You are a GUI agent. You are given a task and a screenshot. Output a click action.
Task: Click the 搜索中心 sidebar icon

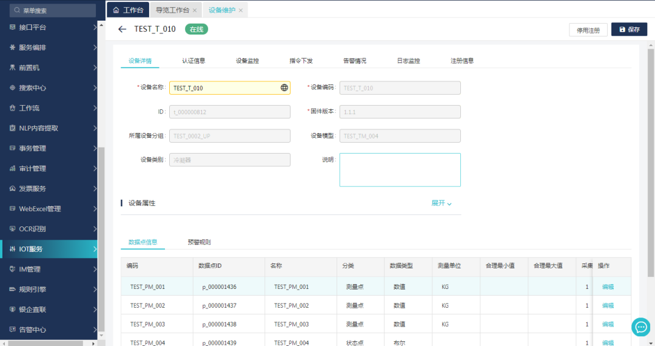click(x=12, y=88)
